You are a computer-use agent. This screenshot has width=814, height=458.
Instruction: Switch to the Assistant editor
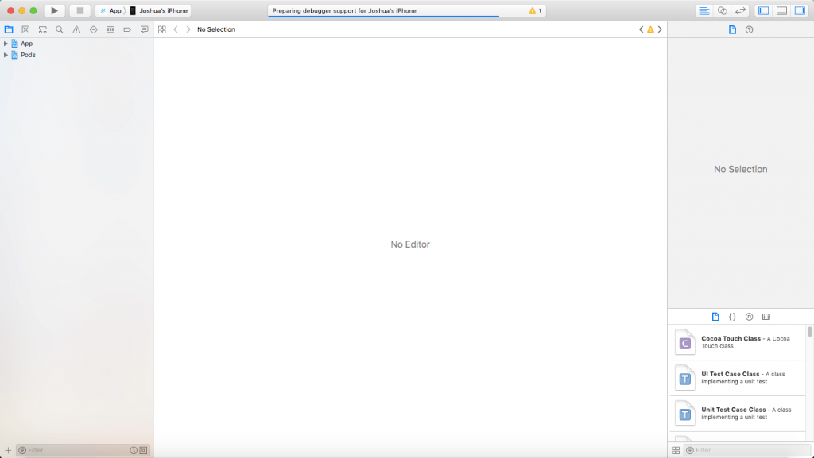click(722, 10)
